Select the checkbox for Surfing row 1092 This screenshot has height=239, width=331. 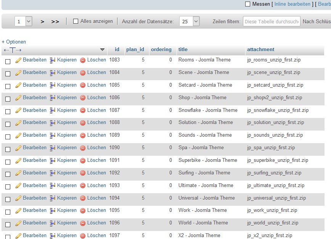pyautogui.click(x=8, y=174)
